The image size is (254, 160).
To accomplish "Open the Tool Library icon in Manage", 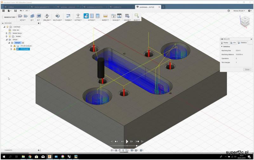I will point(113,16).
